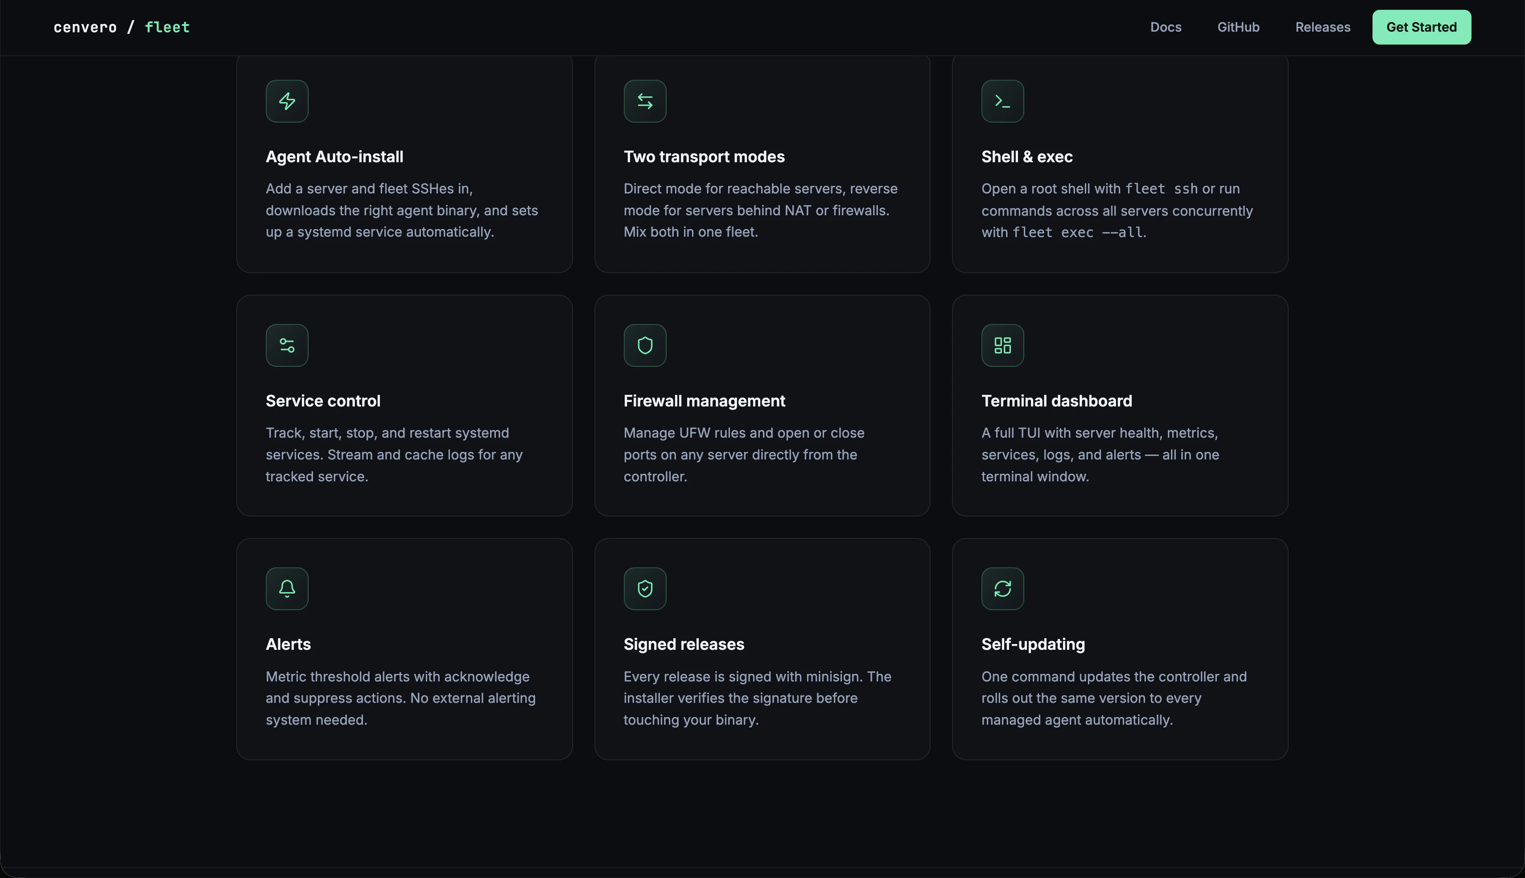Click the Service control sliders icon

[x=287, y=345]
